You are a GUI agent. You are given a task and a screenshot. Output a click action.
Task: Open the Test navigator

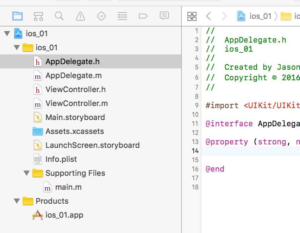101,16
